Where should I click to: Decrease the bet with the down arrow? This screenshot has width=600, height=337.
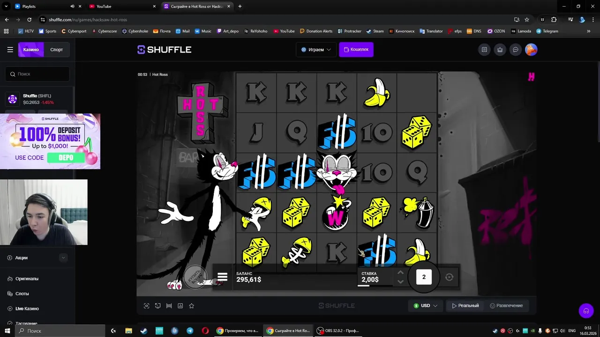pyautogui.click(x=400, y=282)
